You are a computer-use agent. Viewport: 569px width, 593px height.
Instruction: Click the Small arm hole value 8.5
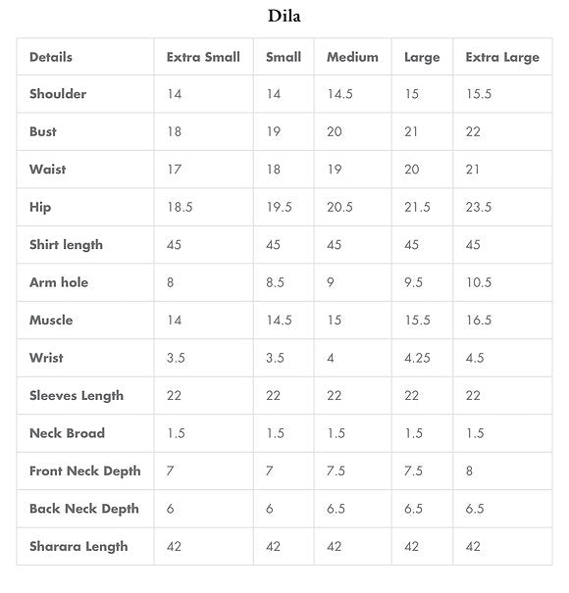tap(275, 282)
